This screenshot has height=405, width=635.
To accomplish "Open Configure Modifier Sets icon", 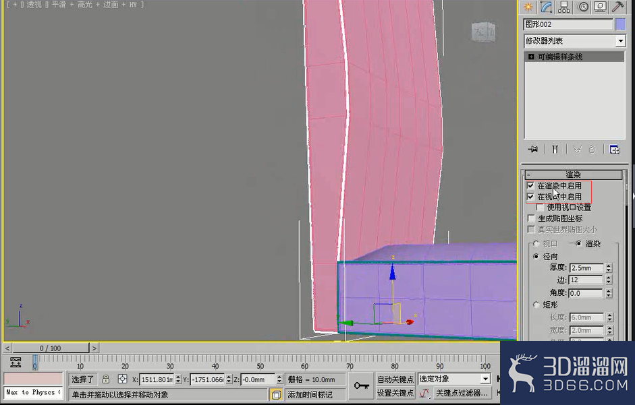I will [614, 150].
